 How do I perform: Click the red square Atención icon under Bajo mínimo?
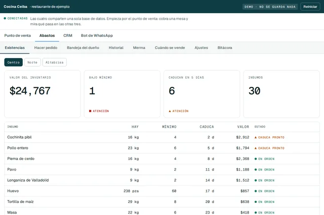tap(90, 111)
